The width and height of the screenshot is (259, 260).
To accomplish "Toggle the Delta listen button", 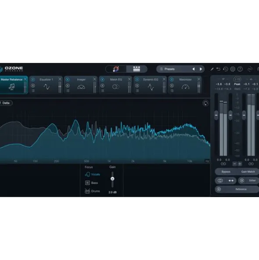I will 6,103.
